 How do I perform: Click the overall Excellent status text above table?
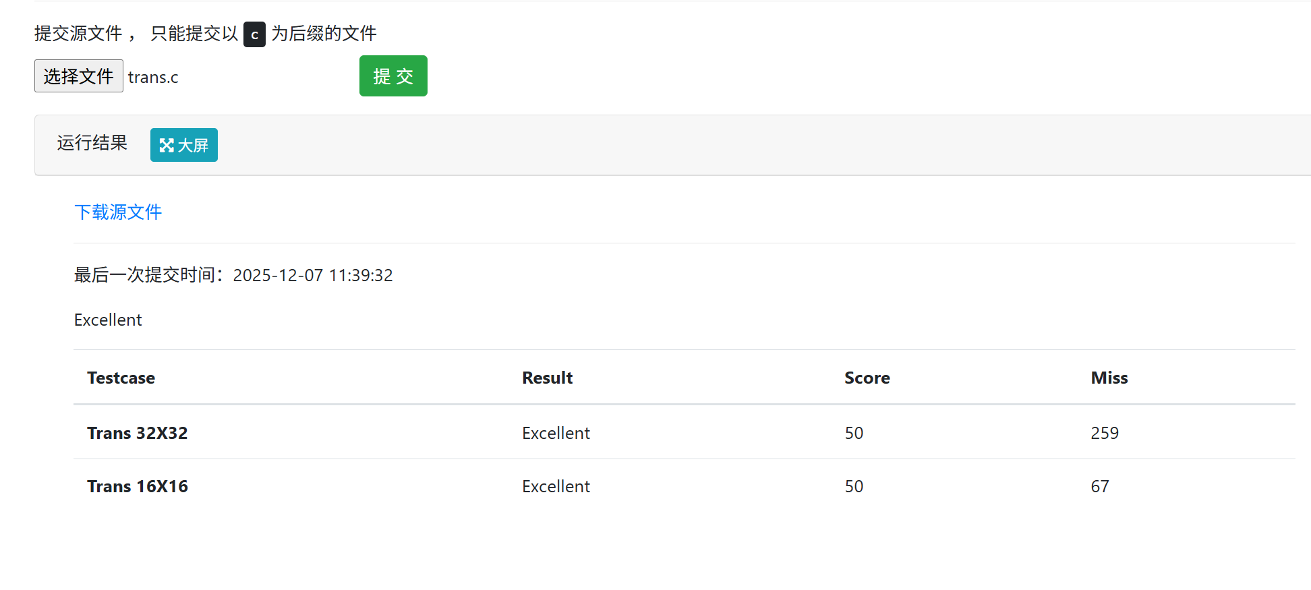108,320
